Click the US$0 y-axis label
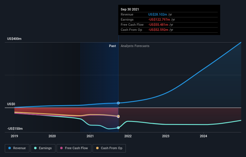Image resolution: width=246 pixels, height=157 pixels. tap(11, 104)
